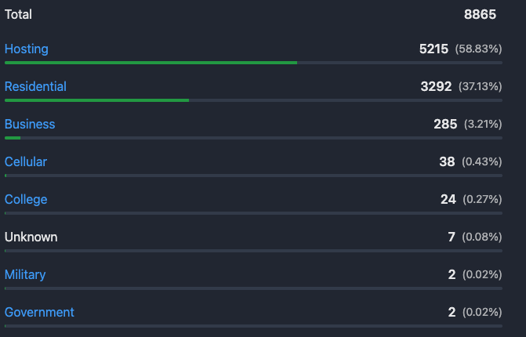This screenshot has height=337, width=526.
Task: Click the 37.13% Residential percentage
Action: point(478,87)
